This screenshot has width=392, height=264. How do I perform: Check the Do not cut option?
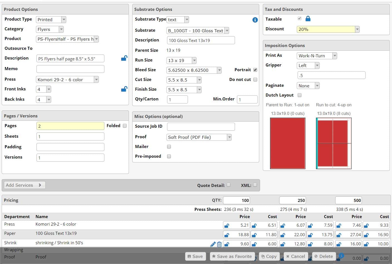[255, 79]
